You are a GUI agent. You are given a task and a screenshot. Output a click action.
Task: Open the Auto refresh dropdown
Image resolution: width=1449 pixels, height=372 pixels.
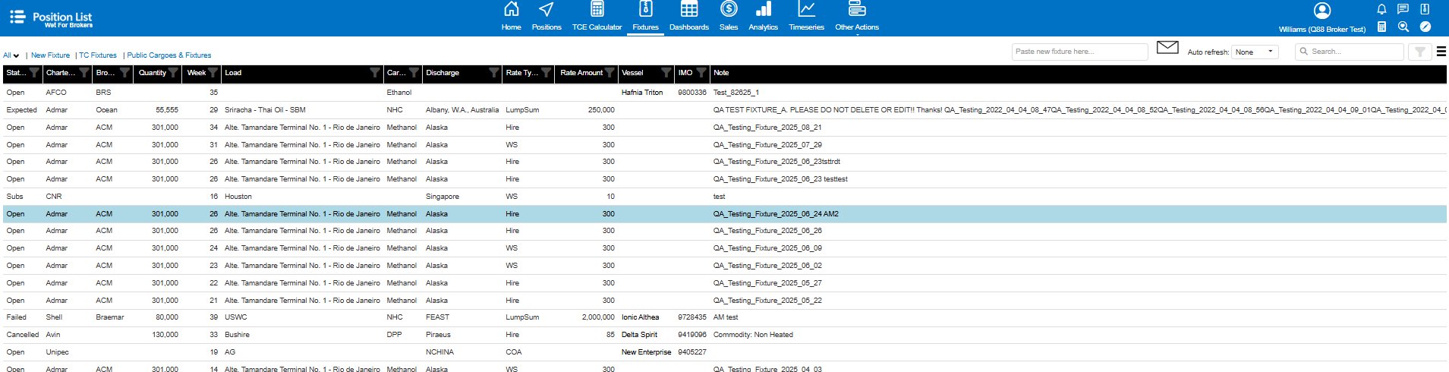coord(1255,52)
